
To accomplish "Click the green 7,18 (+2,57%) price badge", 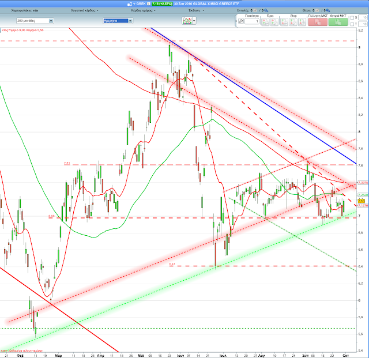I will [x=162, y=4].
